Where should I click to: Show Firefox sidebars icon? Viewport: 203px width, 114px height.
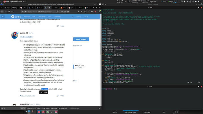pyautogui.click(x=85, y=12)
